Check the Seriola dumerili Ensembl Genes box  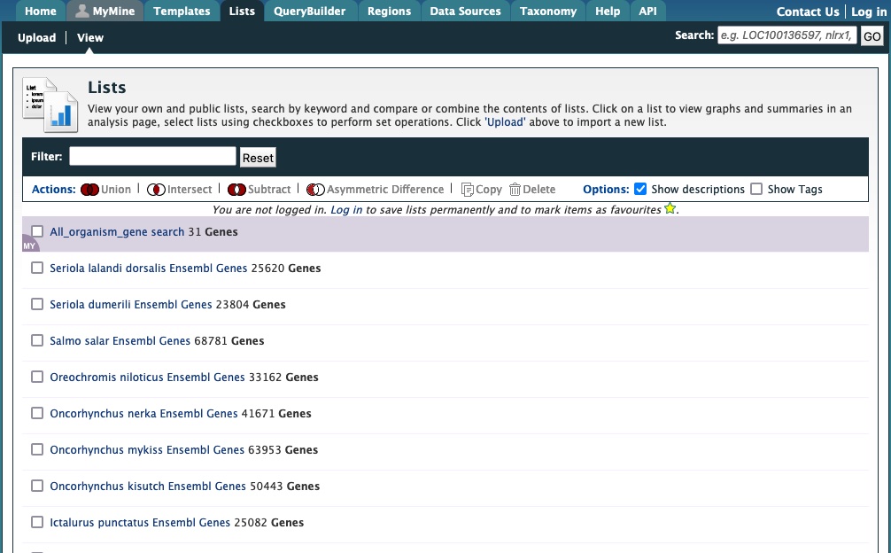37,304
